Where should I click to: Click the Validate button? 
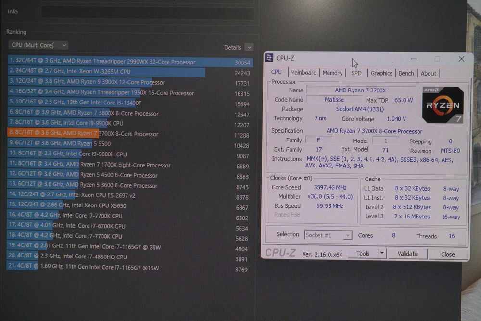[x=407, y=254]
